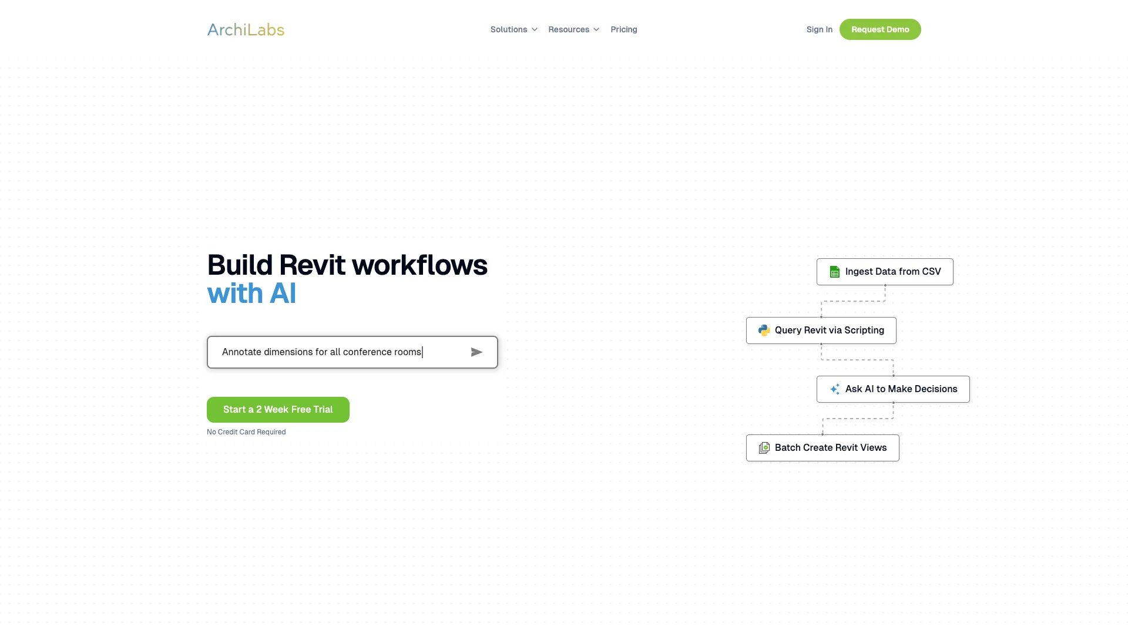This screenshot has width=1128, height=634.
Task: Expand the Resources dropdown chevron
Action: point(596,29)
